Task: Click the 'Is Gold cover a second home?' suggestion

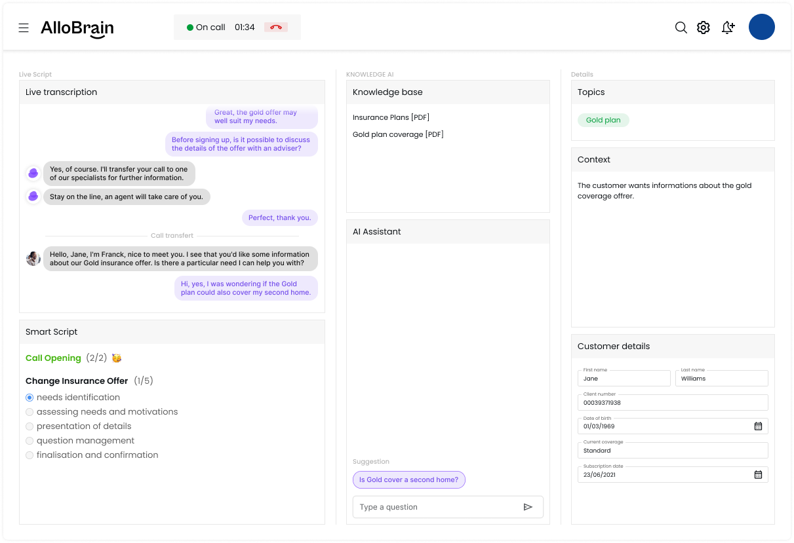Action: coord(409,480)
